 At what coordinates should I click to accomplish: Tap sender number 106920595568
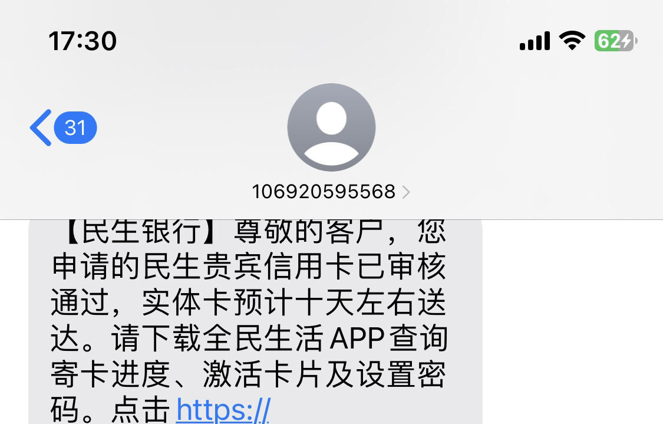point(324,192)
